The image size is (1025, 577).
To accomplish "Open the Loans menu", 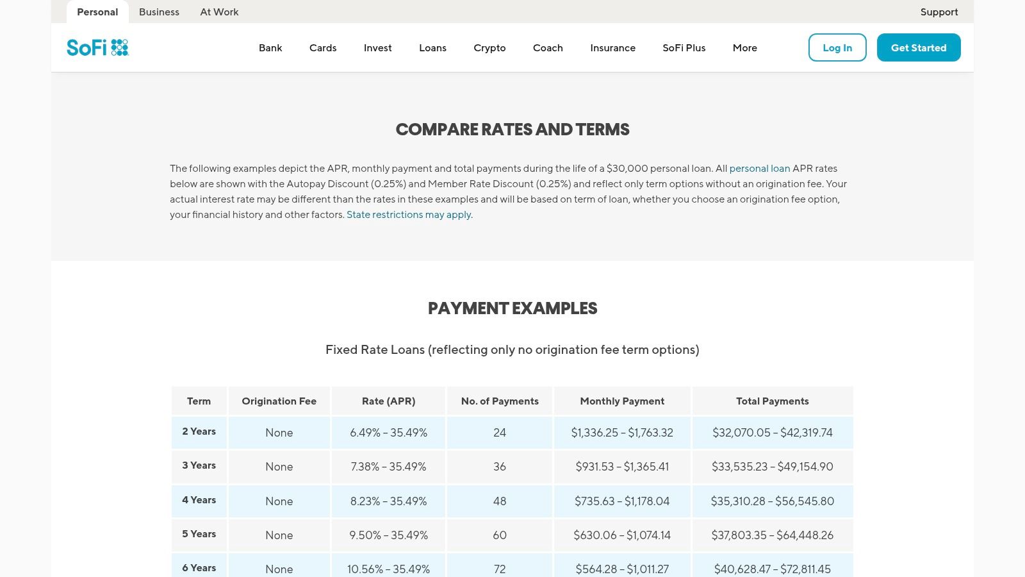I will [x=432, y=47].
